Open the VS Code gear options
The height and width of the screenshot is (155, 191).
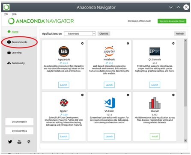(x=128, y=95)
